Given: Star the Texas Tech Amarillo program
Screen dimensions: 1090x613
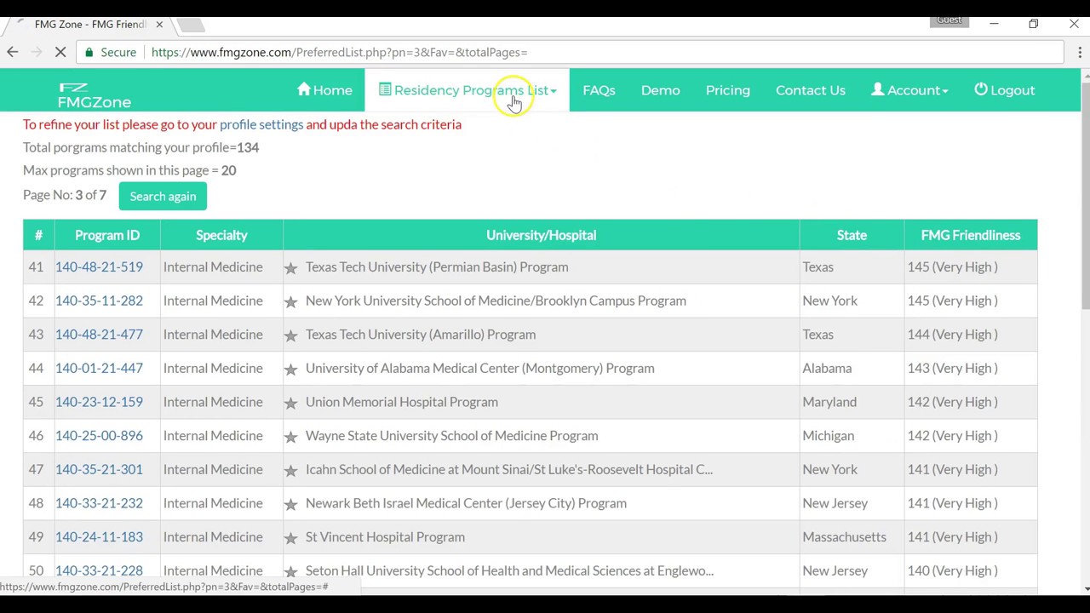Looking at the screenshot, I should click(x=290, y=335).
